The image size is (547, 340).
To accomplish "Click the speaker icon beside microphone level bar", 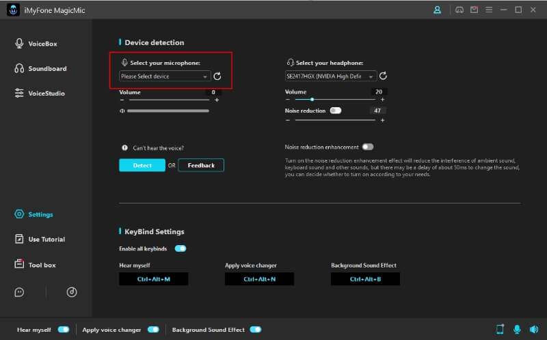I will pos(122,111).
